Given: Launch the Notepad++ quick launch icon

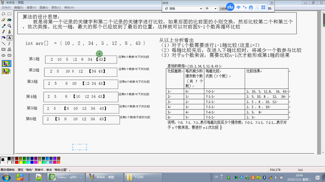Looking at the screenshot, I should (39, 177).
